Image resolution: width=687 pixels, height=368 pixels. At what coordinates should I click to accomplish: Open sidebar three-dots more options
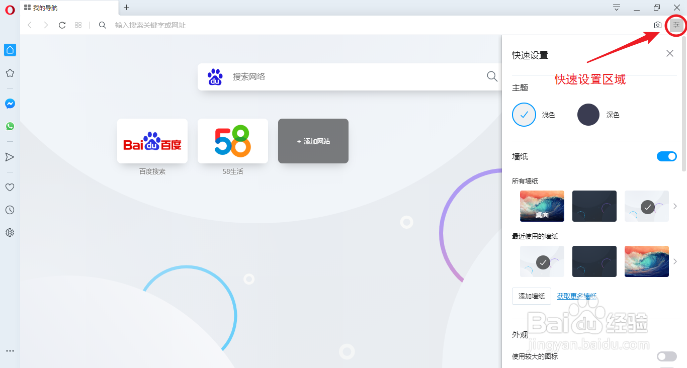click(10, 351)
